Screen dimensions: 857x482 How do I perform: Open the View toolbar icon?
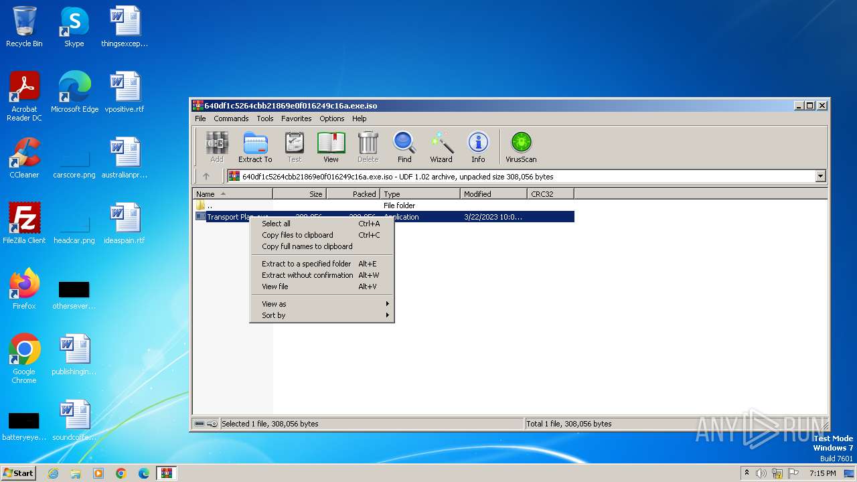331,147
